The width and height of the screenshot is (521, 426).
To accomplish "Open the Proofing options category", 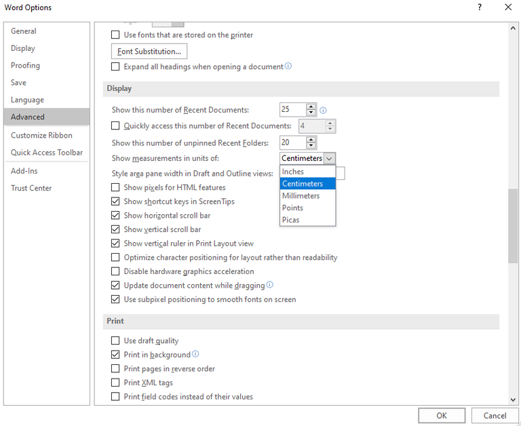I will (x=25, y=66).
